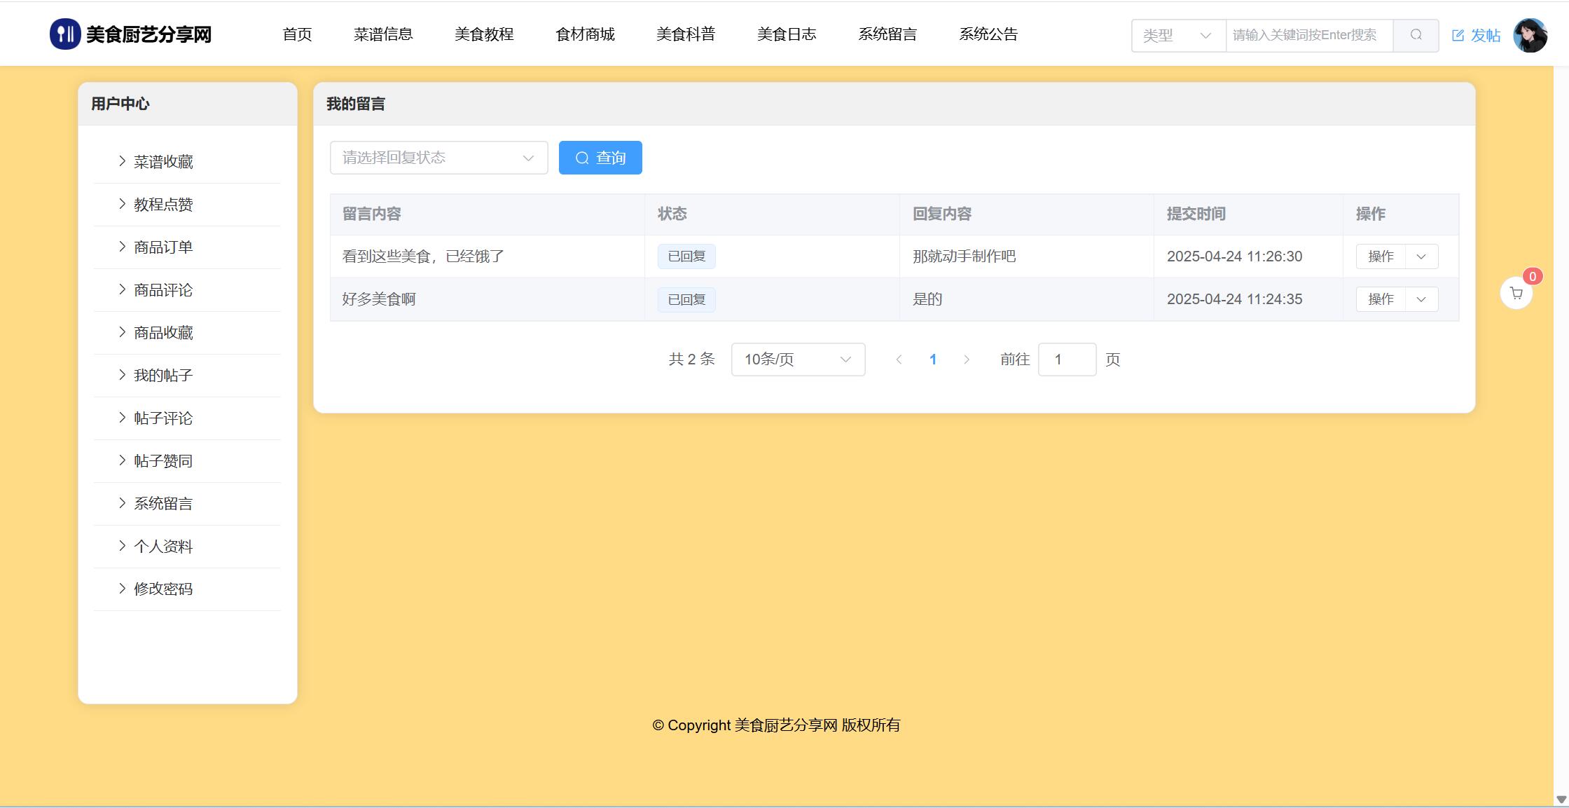Open 商品订单 in the sidebar
The width and height of the screenshot is (1569, 808).
[163, 247]
